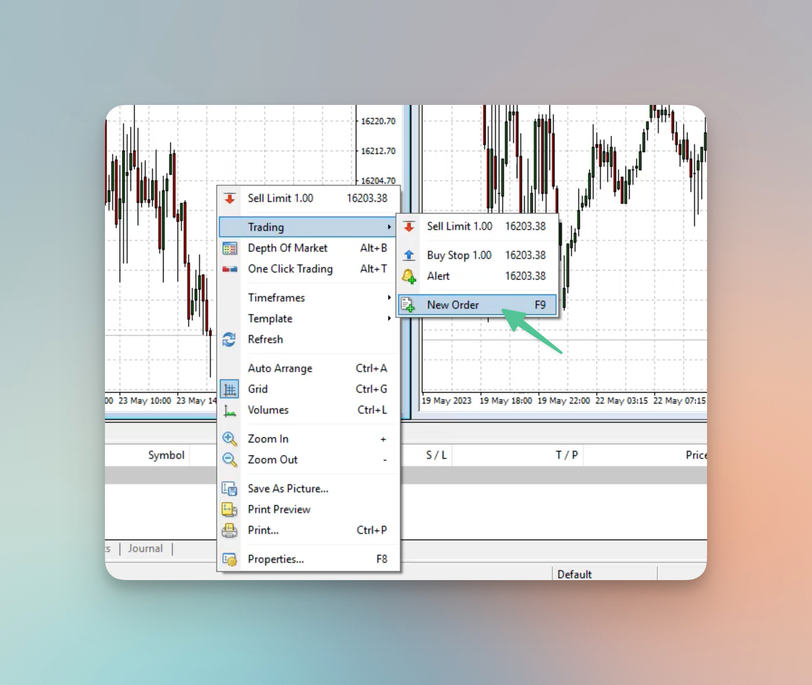Select the Buy Stop blue arrow icon
The height and width of the screenshot is (685, 812).
[408, 254]
